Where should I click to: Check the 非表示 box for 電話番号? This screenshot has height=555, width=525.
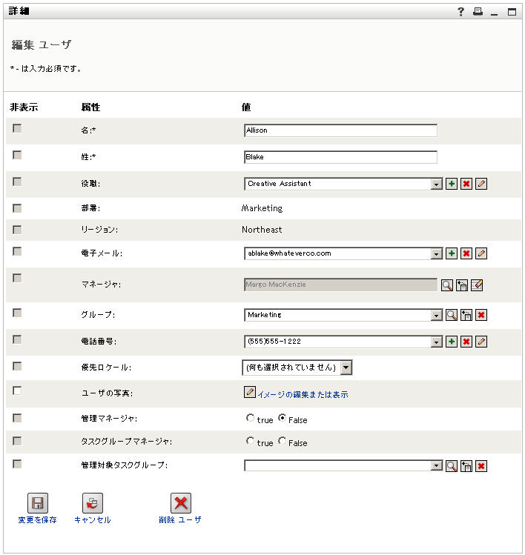coord(17,339)
